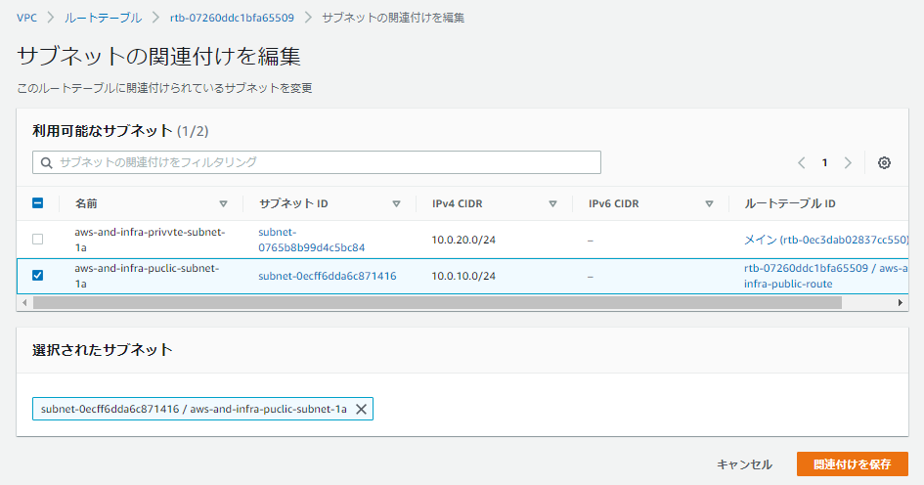Image resolution: width=924 pixels, height=485 pixels.
Task: Open the table preferences gear icon
Action: point(884,162)
